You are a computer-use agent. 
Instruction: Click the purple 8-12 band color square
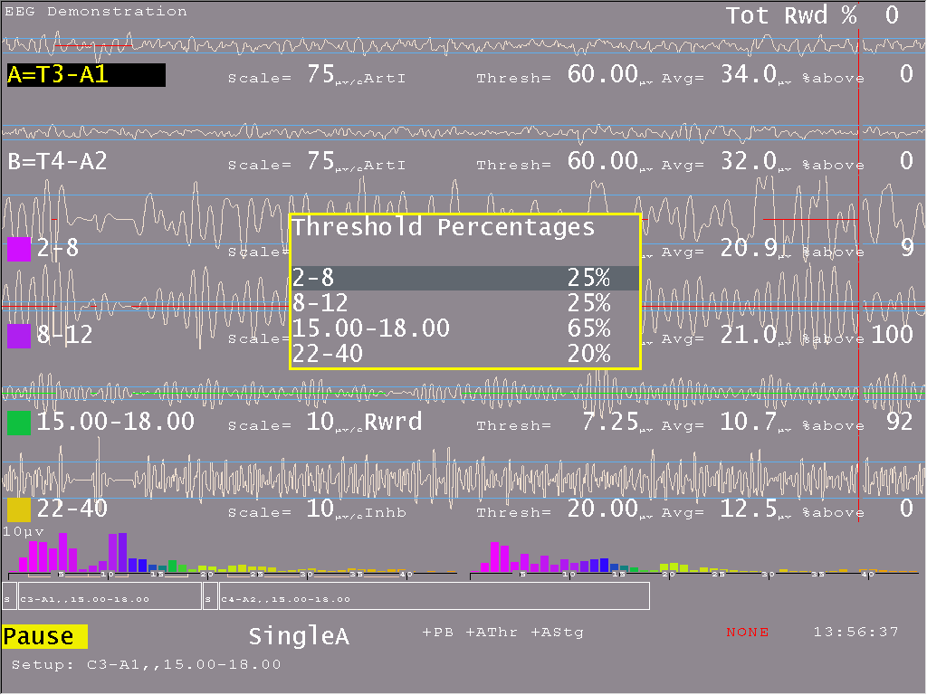click(x=18, y=336)
